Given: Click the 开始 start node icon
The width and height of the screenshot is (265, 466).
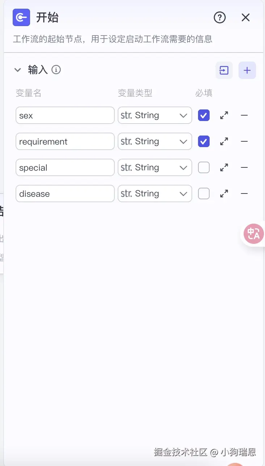Looking at the screenshot, I should click(21, 17).
